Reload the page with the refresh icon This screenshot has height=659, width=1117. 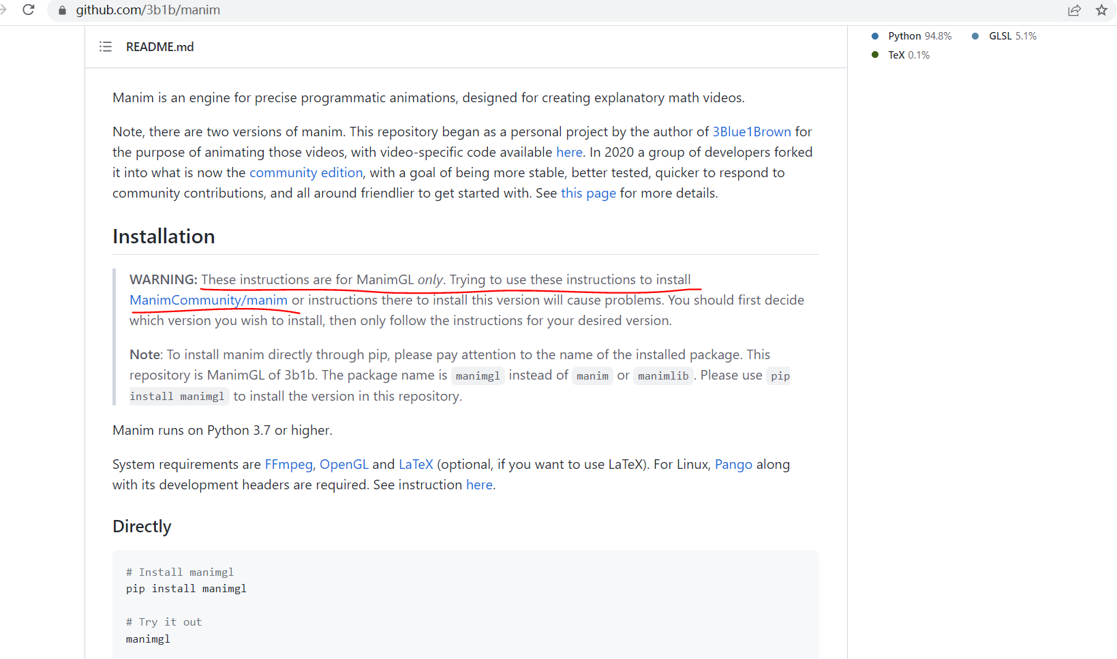[x=29, y=10]
